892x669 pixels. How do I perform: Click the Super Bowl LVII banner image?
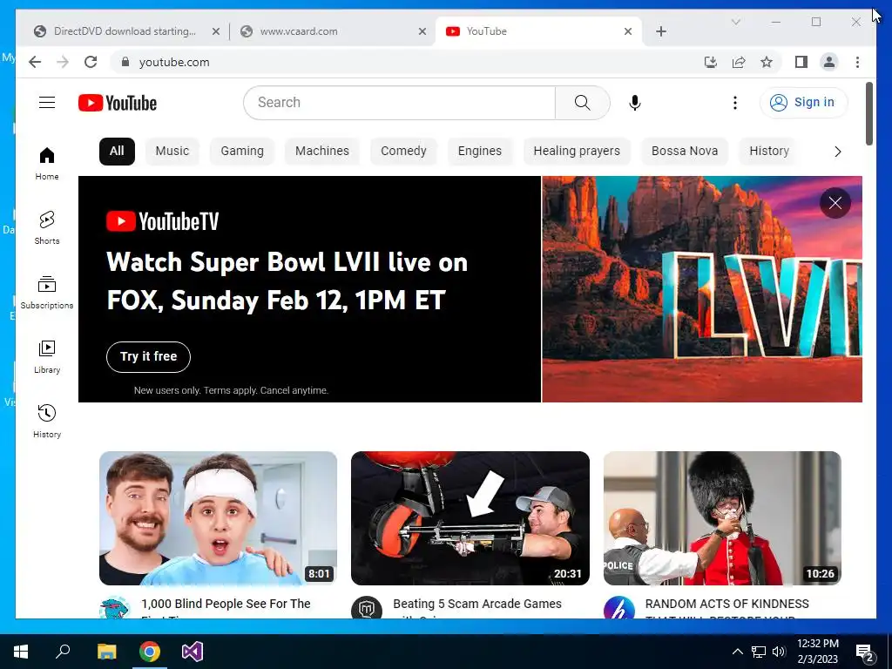(x=702, y=289)
